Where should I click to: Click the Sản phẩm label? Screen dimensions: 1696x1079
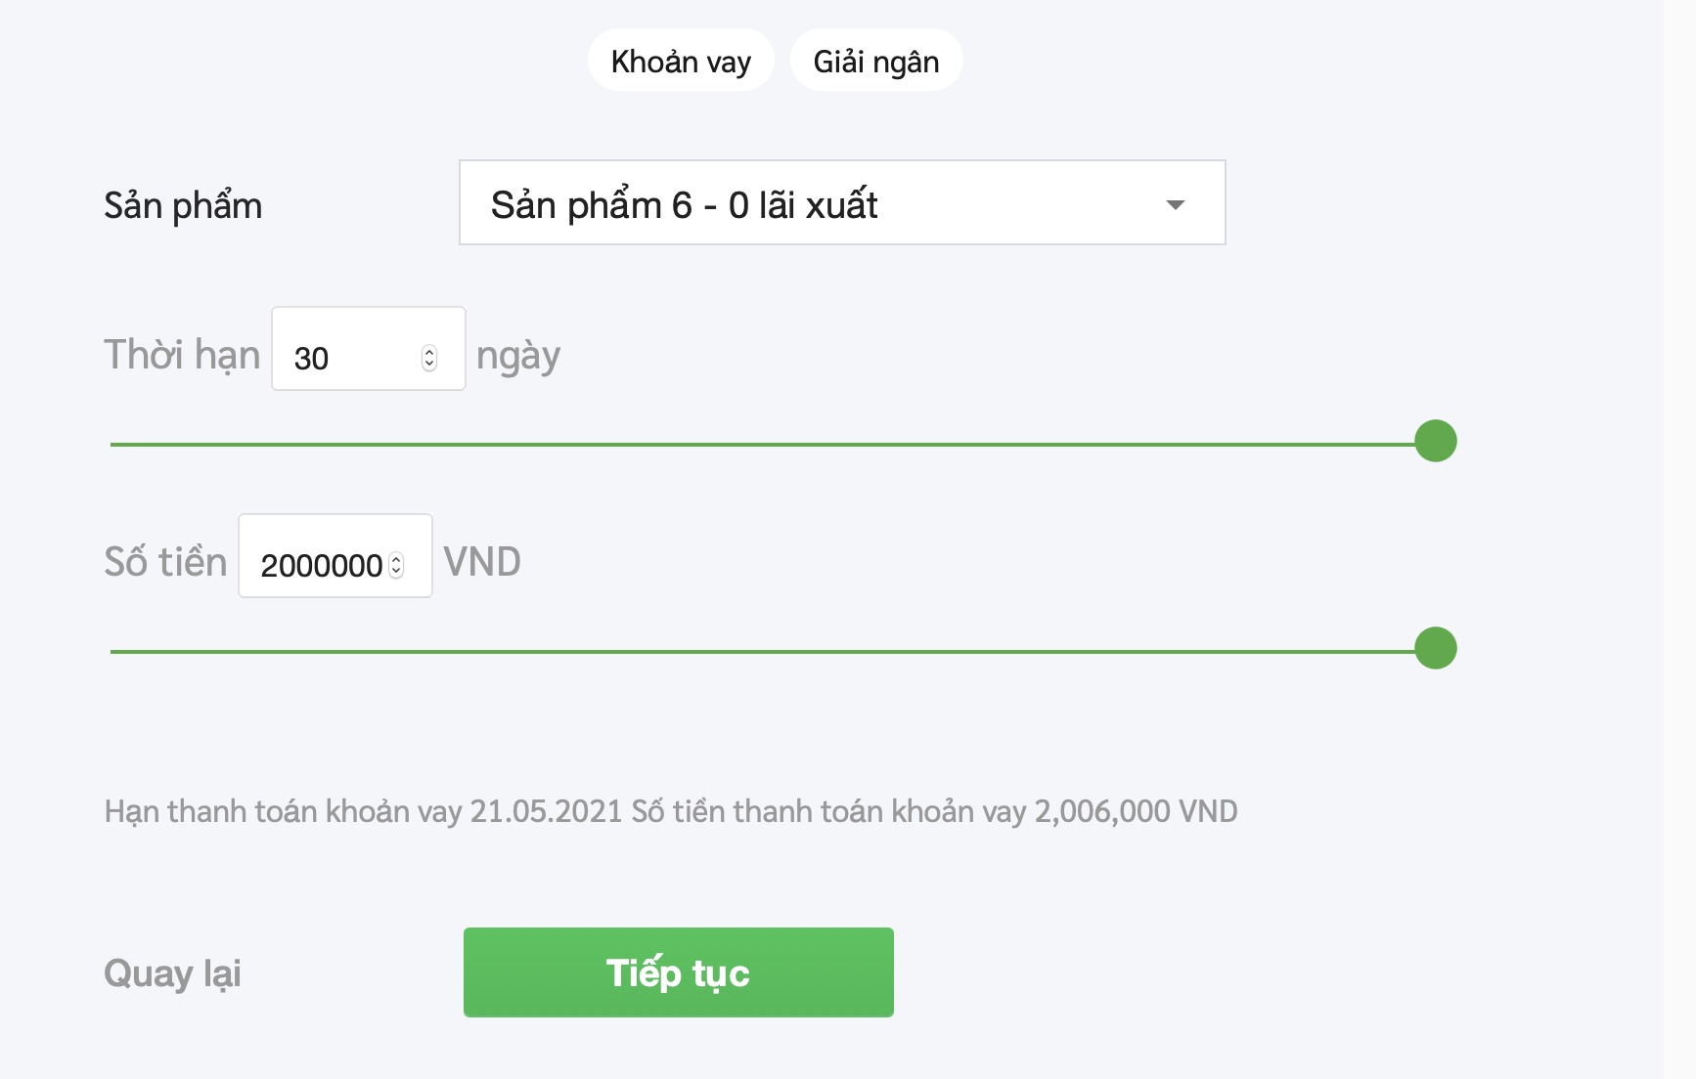pyautogui.click(x=183, y=206)
